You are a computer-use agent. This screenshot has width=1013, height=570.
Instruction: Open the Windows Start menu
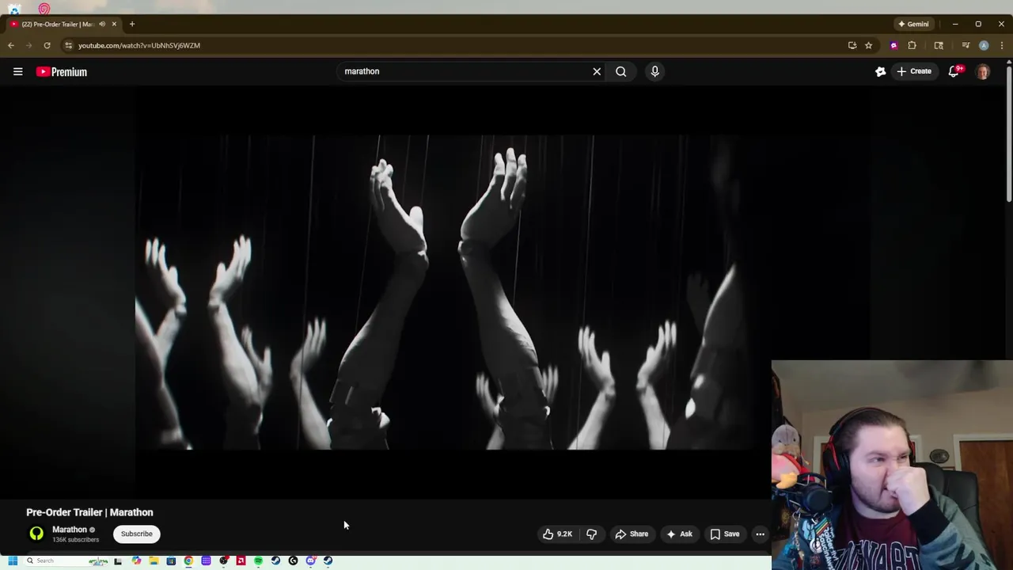click(x=13, y=560)
